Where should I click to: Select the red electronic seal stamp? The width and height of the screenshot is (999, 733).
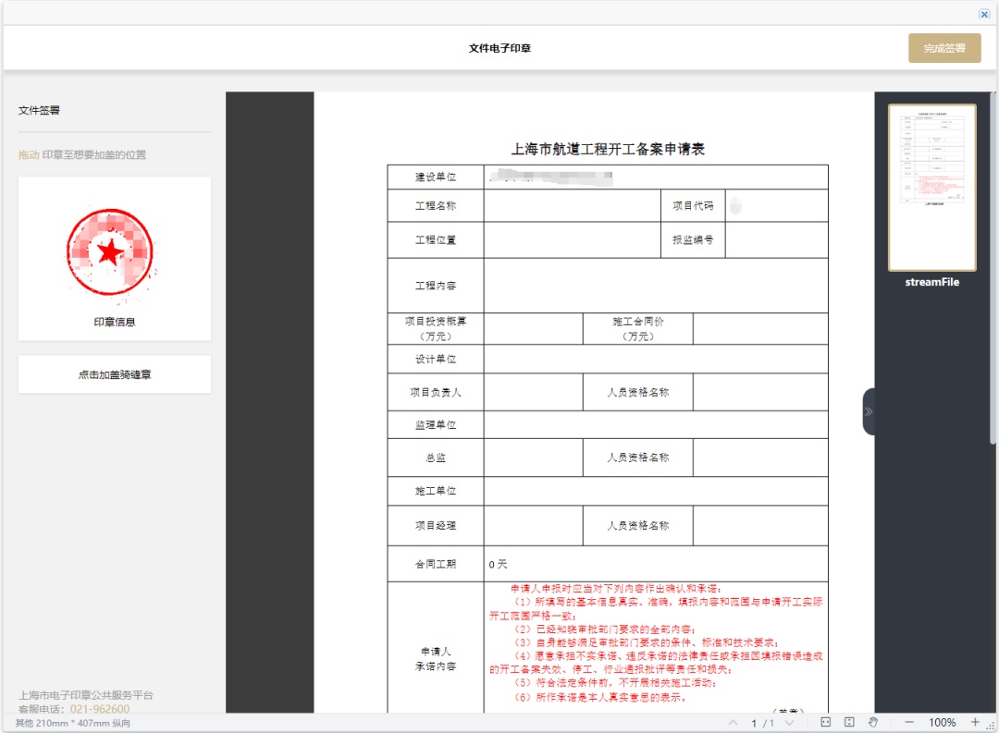click(x=110, y=252)
